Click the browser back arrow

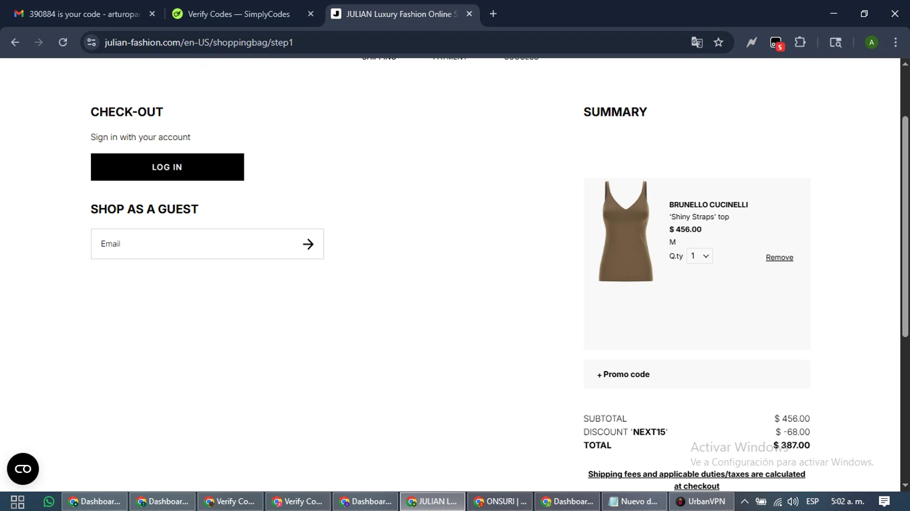(x=15, y=42)
